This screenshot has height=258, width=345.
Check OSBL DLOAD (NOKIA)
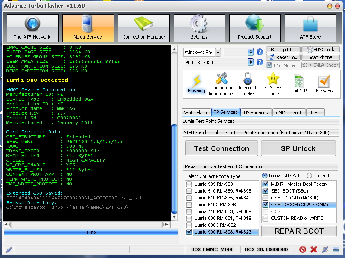(265, 198)
